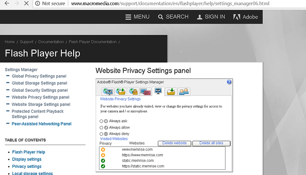Select Global Security Settings tab icon
The height and width of the screenshot is (175, 306).
click(x=133, y=91)
